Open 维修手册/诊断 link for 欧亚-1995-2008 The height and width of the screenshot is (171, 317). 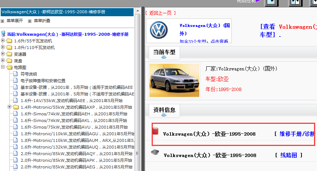pos(297,134)
